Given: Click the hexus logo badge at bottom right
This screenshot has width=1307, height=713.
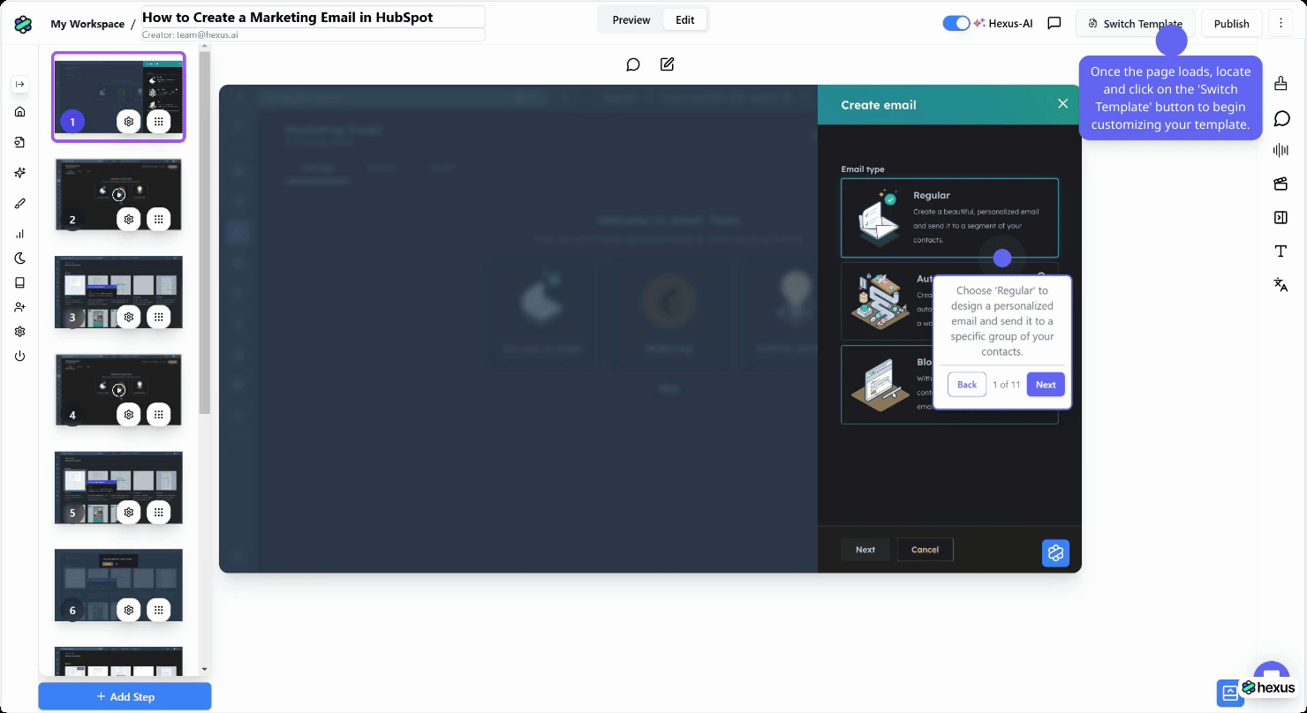Looking at the screenshot, I should pos(1269,688).
